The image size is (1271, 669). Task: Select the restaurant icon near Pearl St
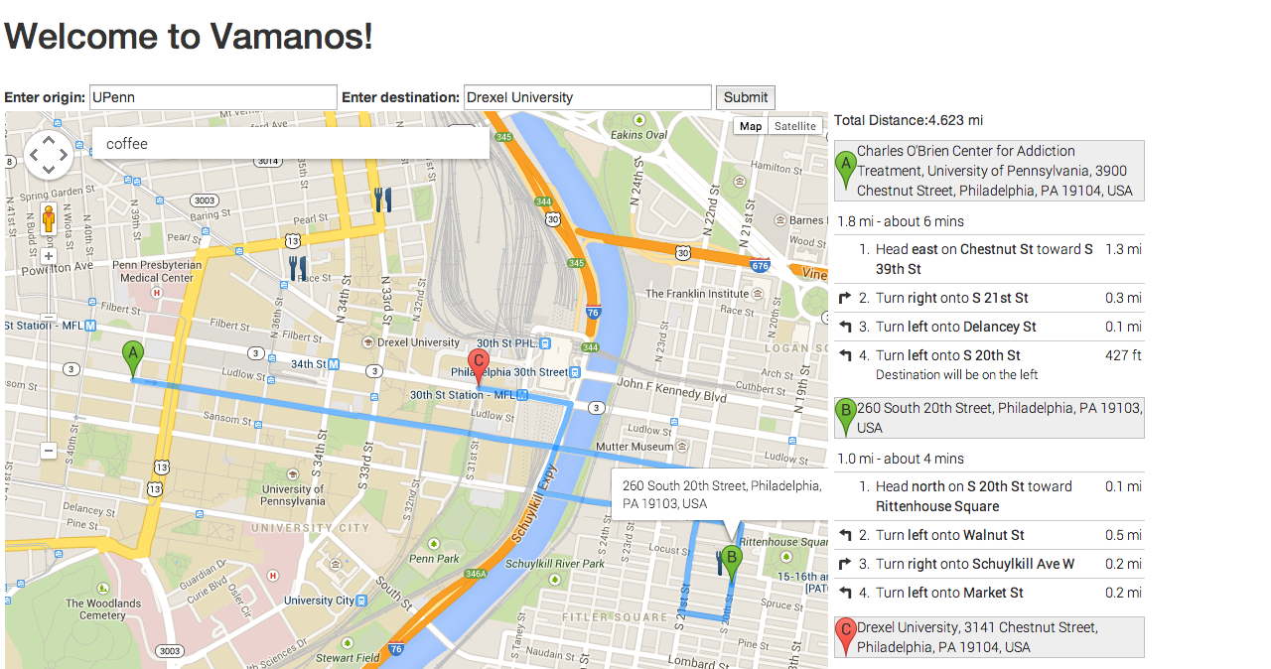[x=384, y=200]
